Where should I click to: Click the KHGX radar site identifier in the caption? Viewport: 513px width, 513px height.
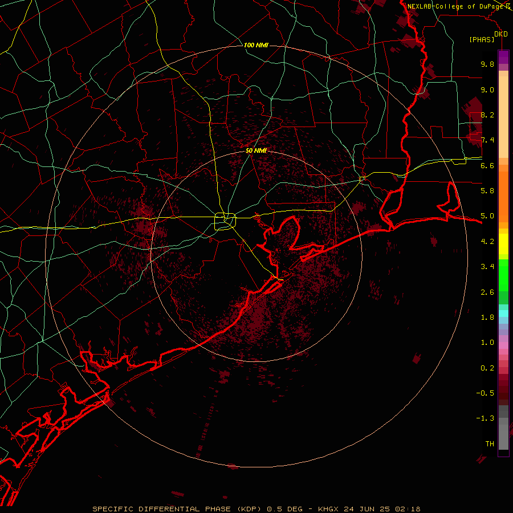pyautogui.click(x=328, y=509)
